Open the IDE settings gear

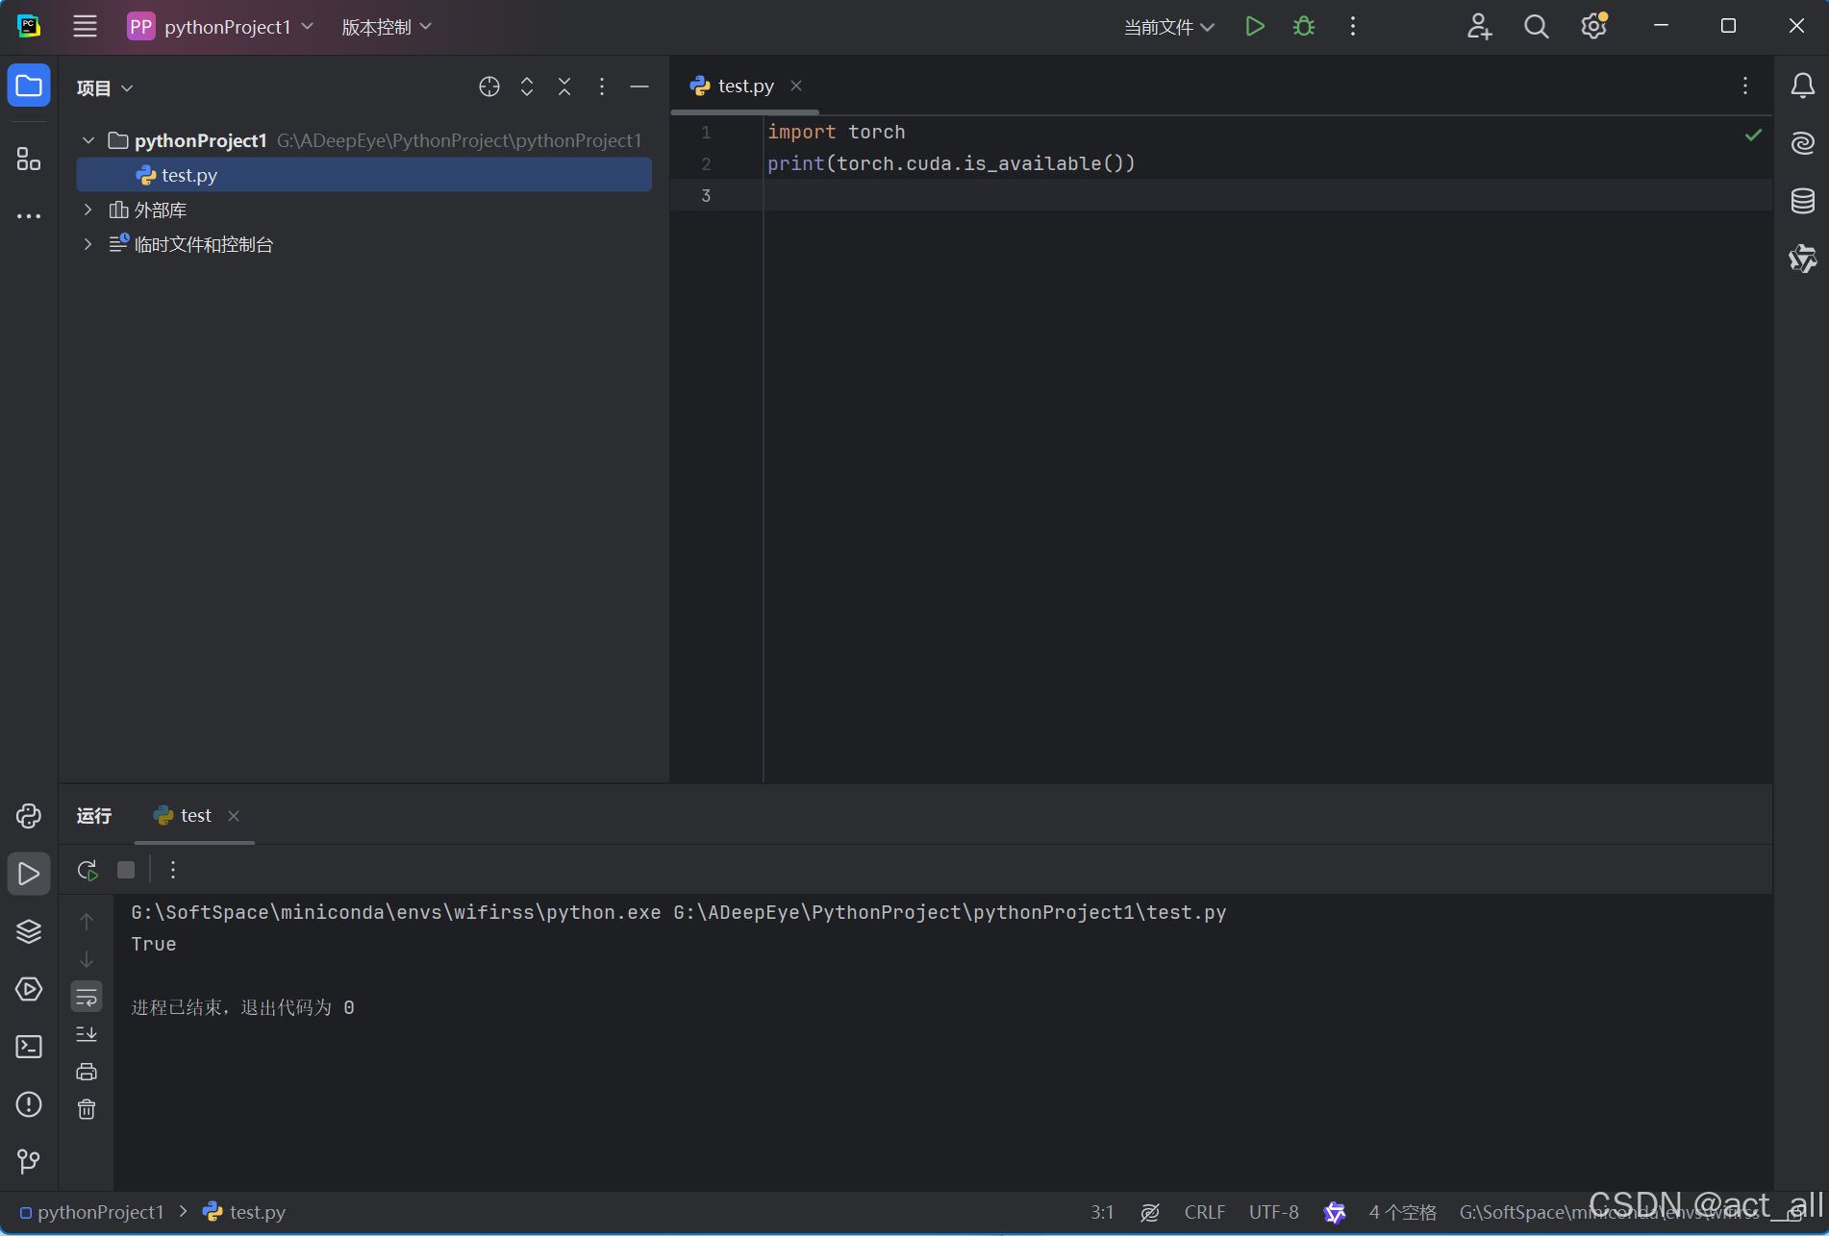click(x=1592, y=26)
